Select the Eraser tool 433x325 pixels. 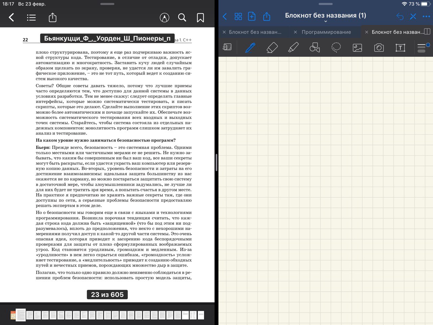coord(272,47)
